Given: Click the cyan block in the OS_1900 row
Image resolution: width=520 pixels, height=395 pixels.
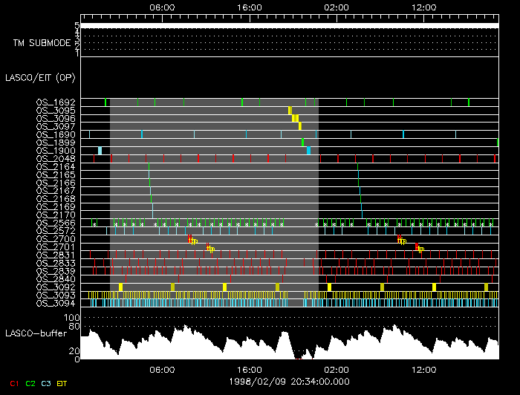Looking at the screenshot, I should (x=308, y=151).
